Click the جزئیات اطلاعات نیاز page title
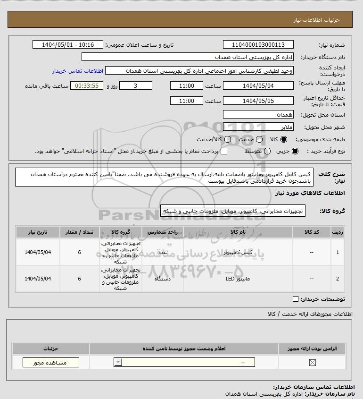 coord(316,20)
